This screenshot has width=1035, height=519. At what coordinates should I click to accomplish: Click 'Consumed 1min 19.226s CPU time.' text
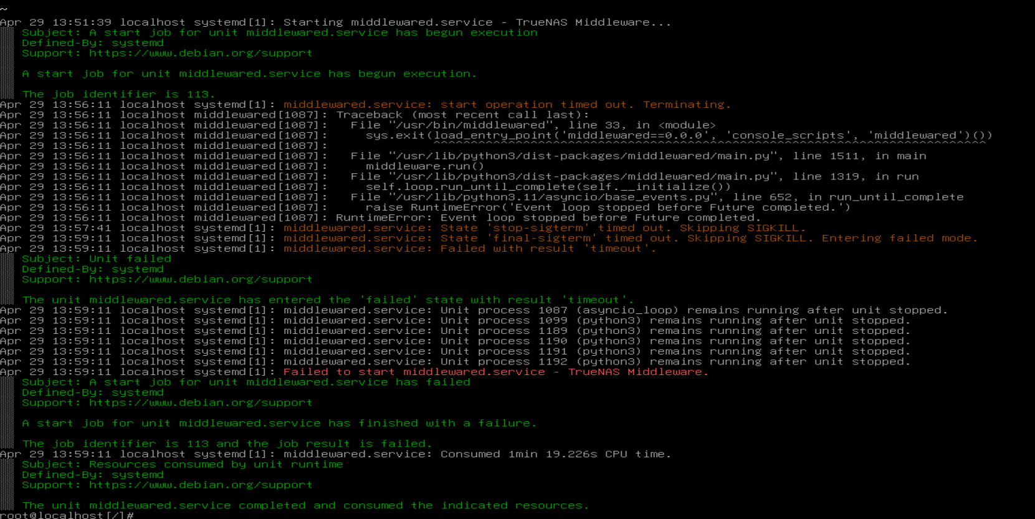(x=556, y=454)
